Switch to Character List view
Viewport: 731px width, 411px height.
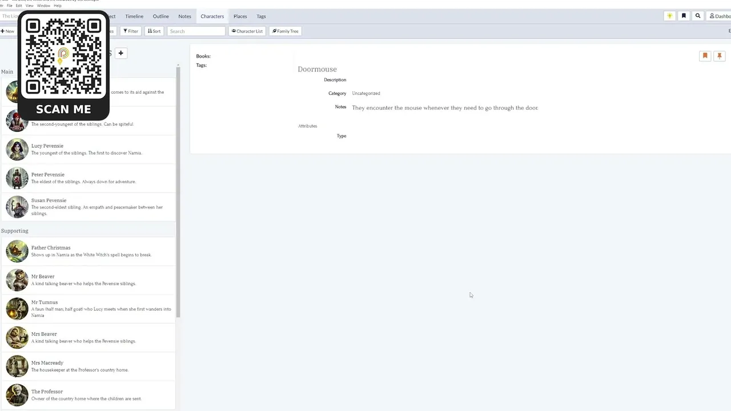(x=247, y=31)
